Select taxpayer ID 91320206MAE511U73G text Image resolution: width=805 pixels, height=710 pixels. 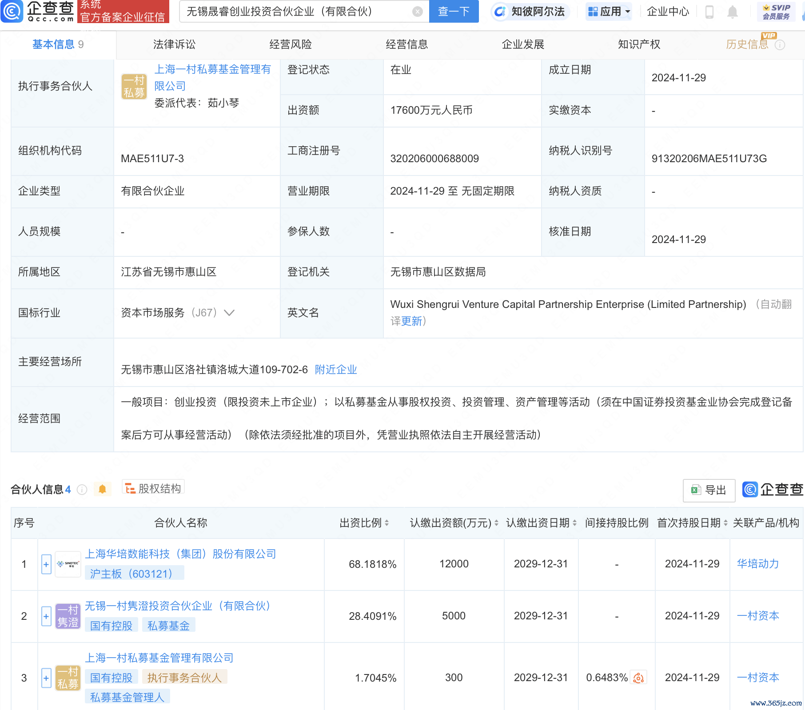click(x=709, y=159)
